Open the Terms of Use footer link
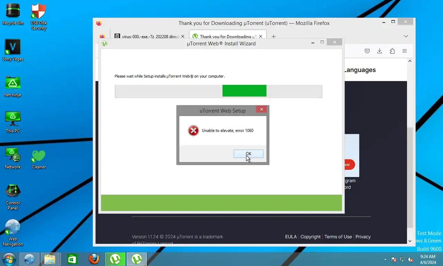This screenshot has height=266, width=443. (x=338, y=237)
